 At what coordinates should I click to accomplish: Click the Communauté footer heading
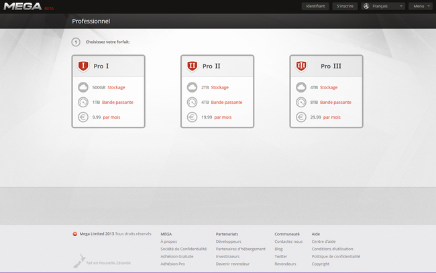(287, 234)
